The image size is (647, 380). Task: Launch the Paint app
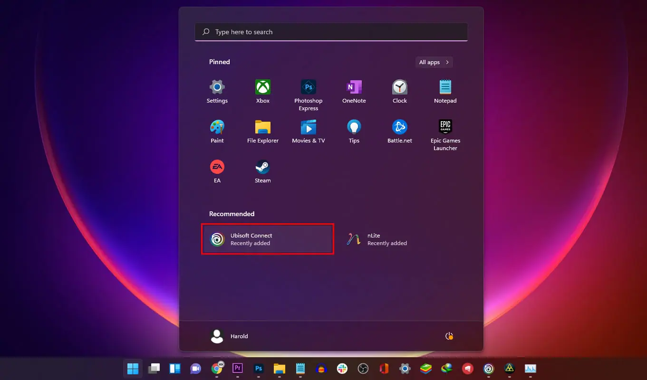[217, 132]
